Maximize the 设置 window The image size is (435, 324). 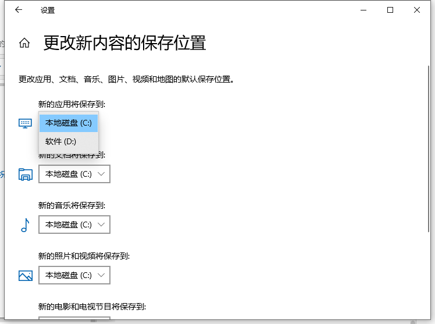(390, 10)
